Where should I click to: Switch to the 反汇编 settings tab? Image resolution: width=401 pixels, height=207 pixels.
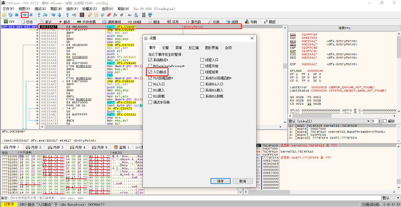193,48
